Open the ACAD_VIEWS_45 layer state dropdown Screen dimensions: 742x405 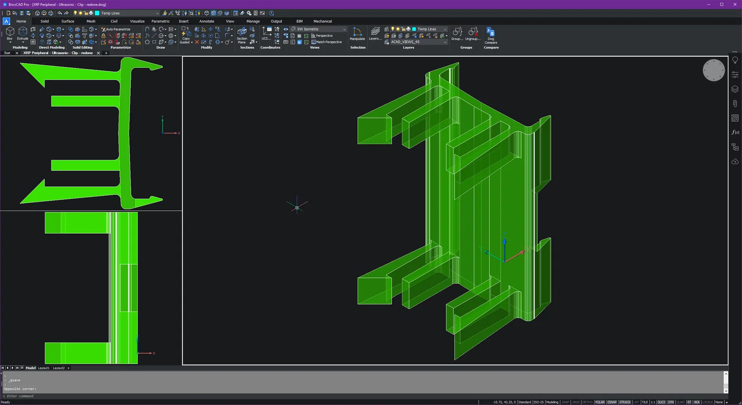(x=445, y=42)
